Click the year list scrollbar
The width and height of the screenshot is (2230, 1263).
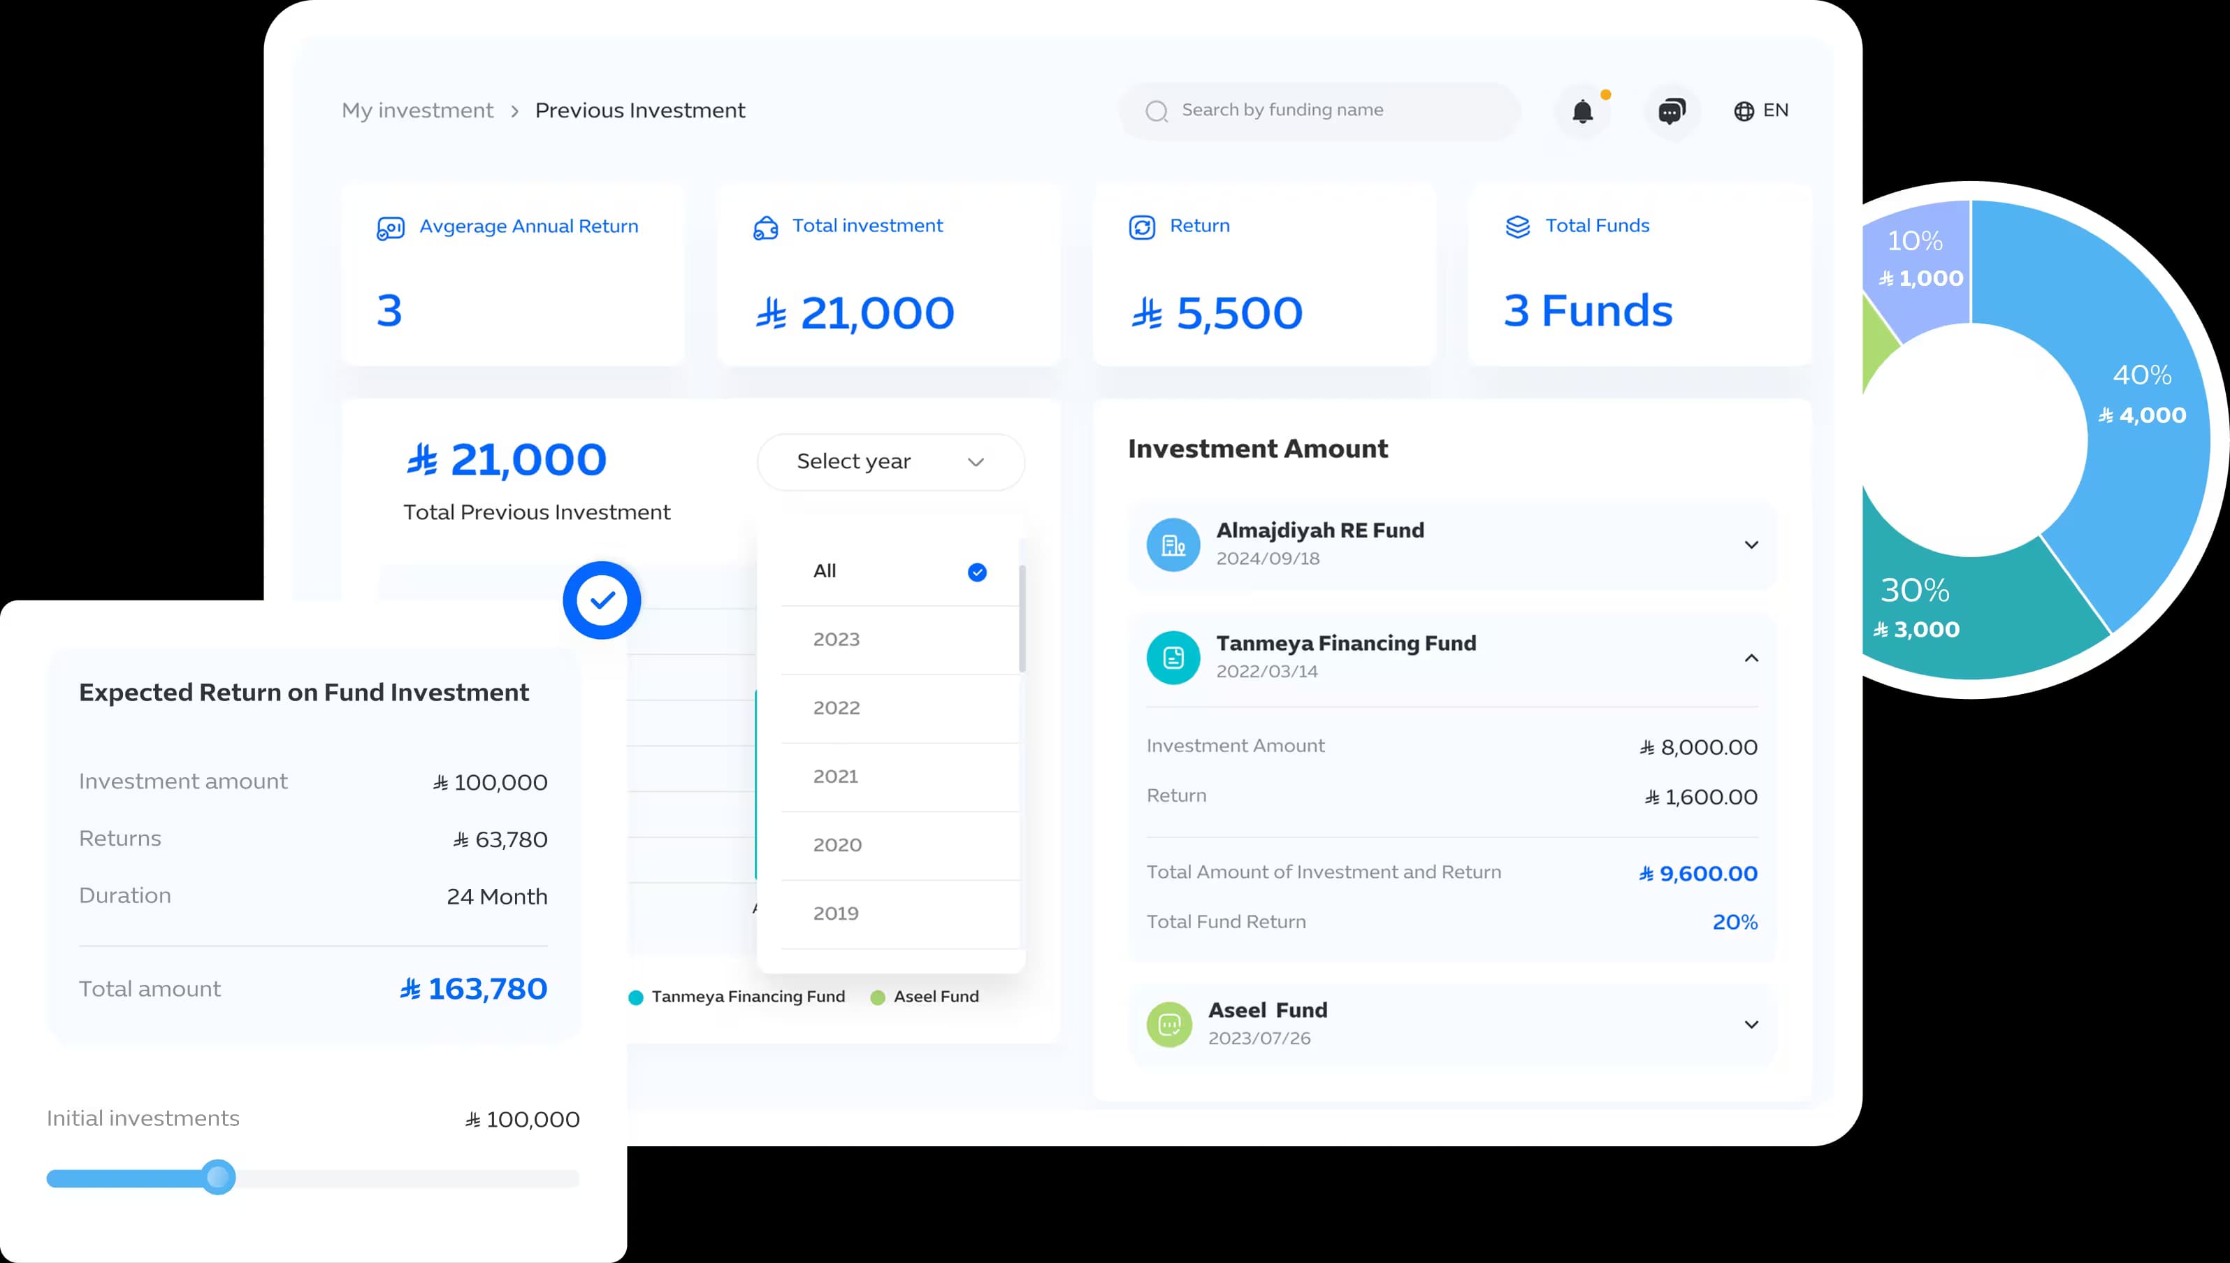click(1022, 619)
